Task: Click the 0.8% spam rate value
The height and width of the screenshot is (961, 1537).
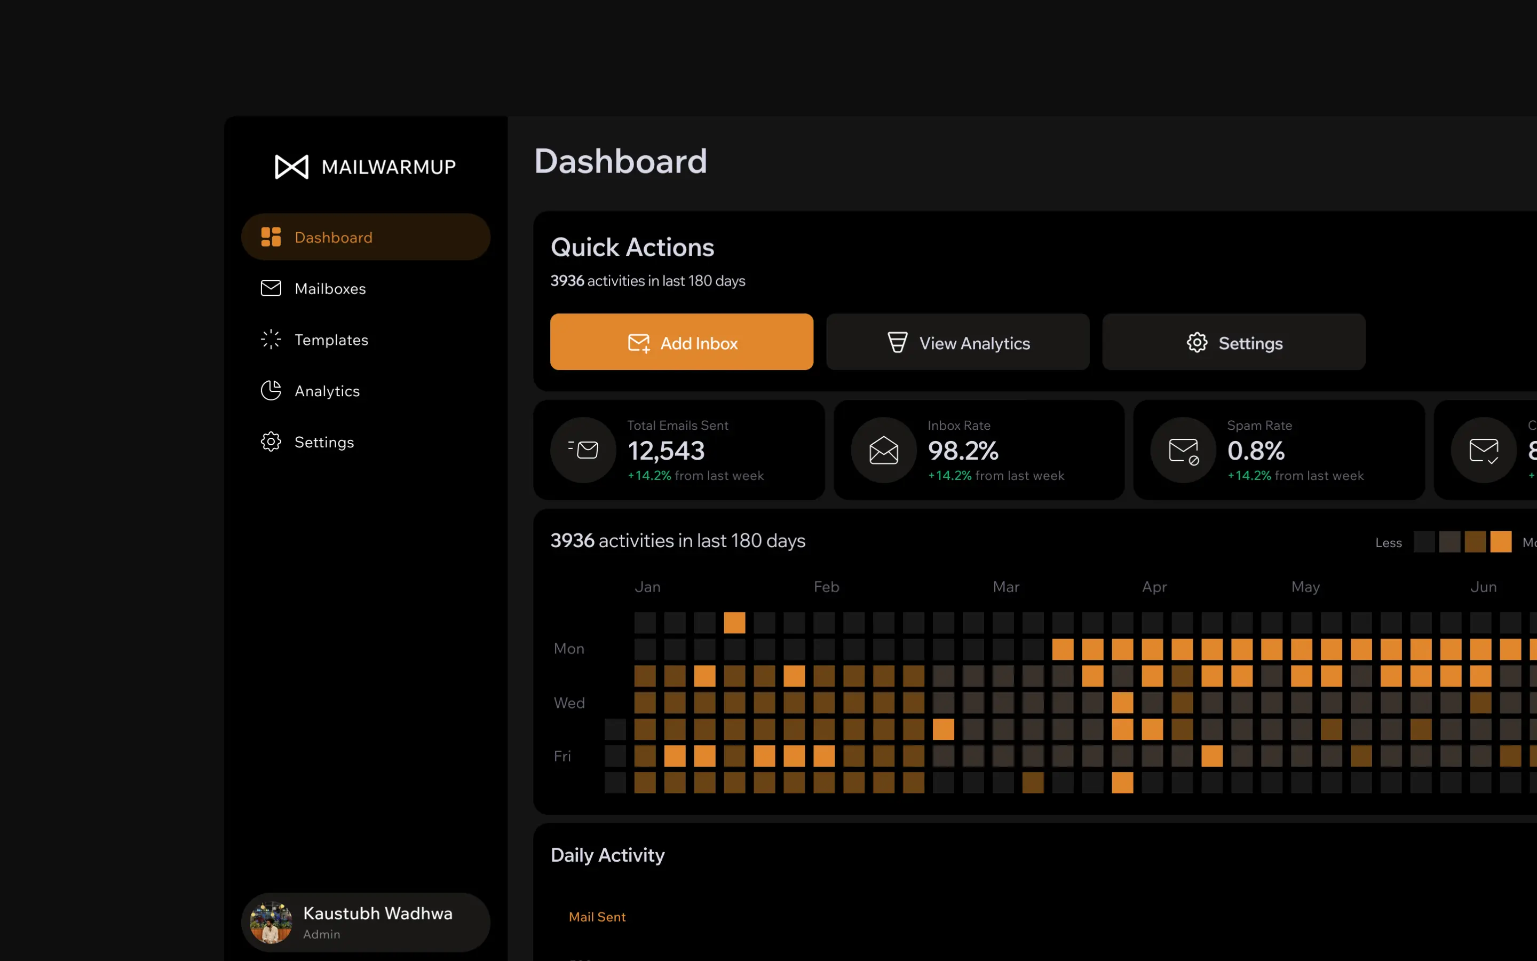Action: (1256, 451)
